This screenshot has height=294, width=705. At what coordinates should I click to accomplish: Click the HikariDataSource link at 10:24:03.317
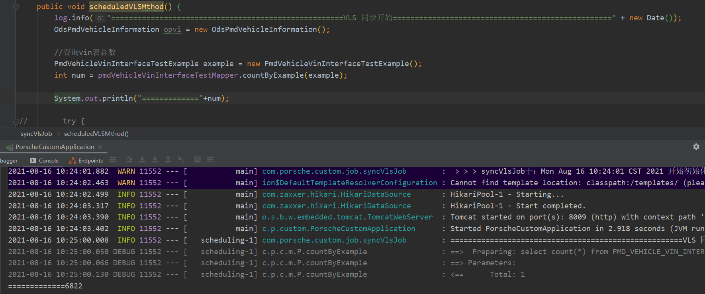tap(336, 206)
